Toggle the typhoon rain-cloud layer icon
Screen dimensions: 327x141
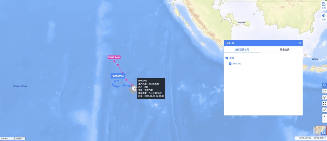point(324,85)
